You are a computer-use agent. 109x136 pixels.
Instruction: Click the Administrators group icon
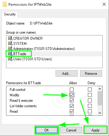[x=10, y=49]
